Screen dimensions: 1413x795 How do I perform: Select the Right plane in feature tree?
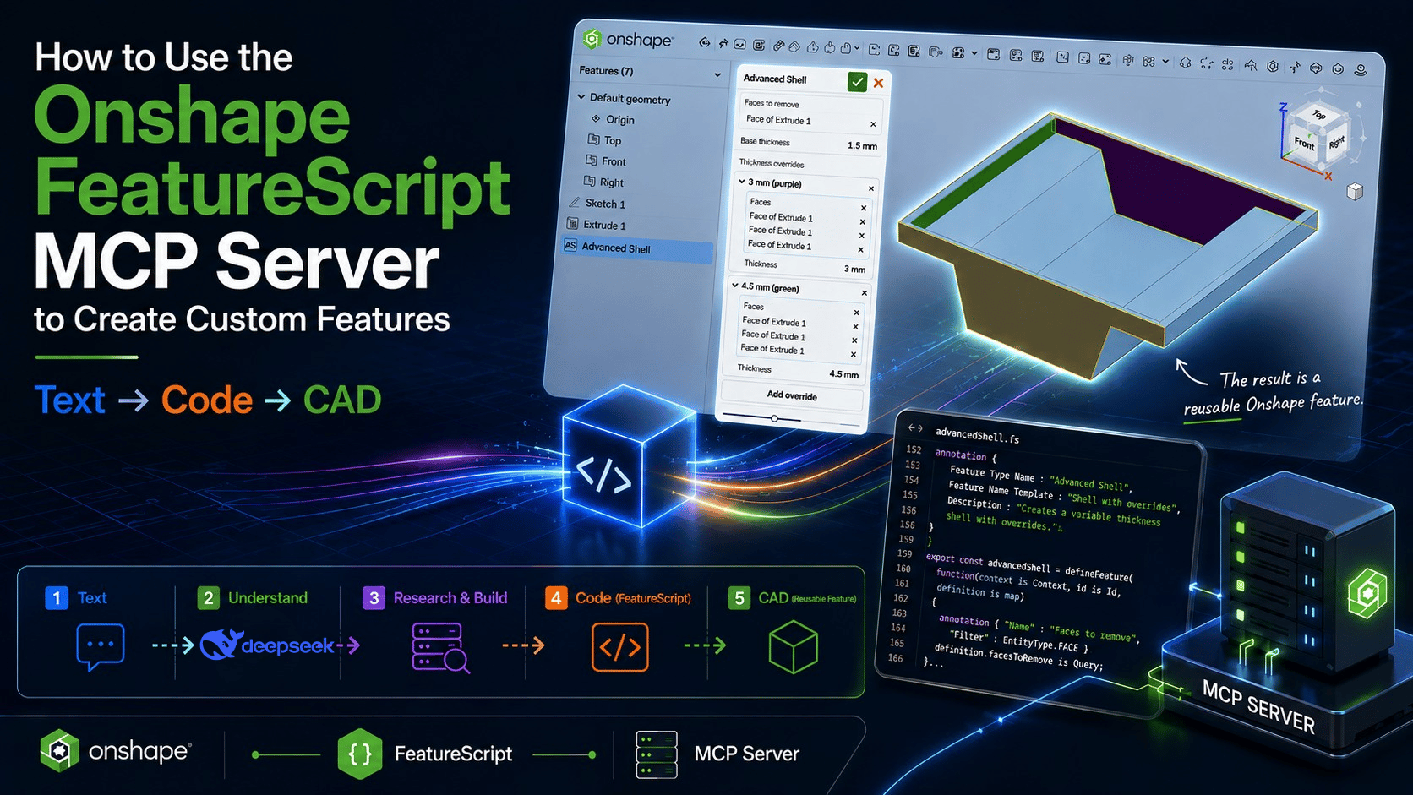point(612,182)
